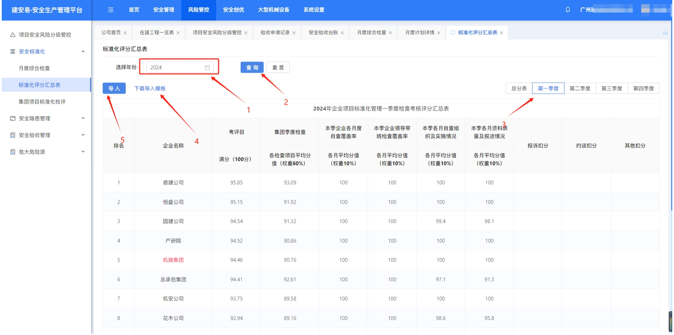This screenshot has width=674, height=335.
Task: Click the 查询 search button
Action: point(252,68)
